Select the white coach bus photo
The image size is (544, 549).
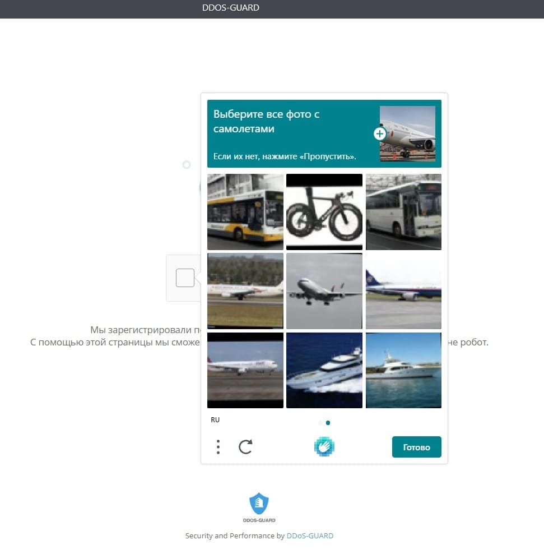pyautogui.click(x=403, y=212)
